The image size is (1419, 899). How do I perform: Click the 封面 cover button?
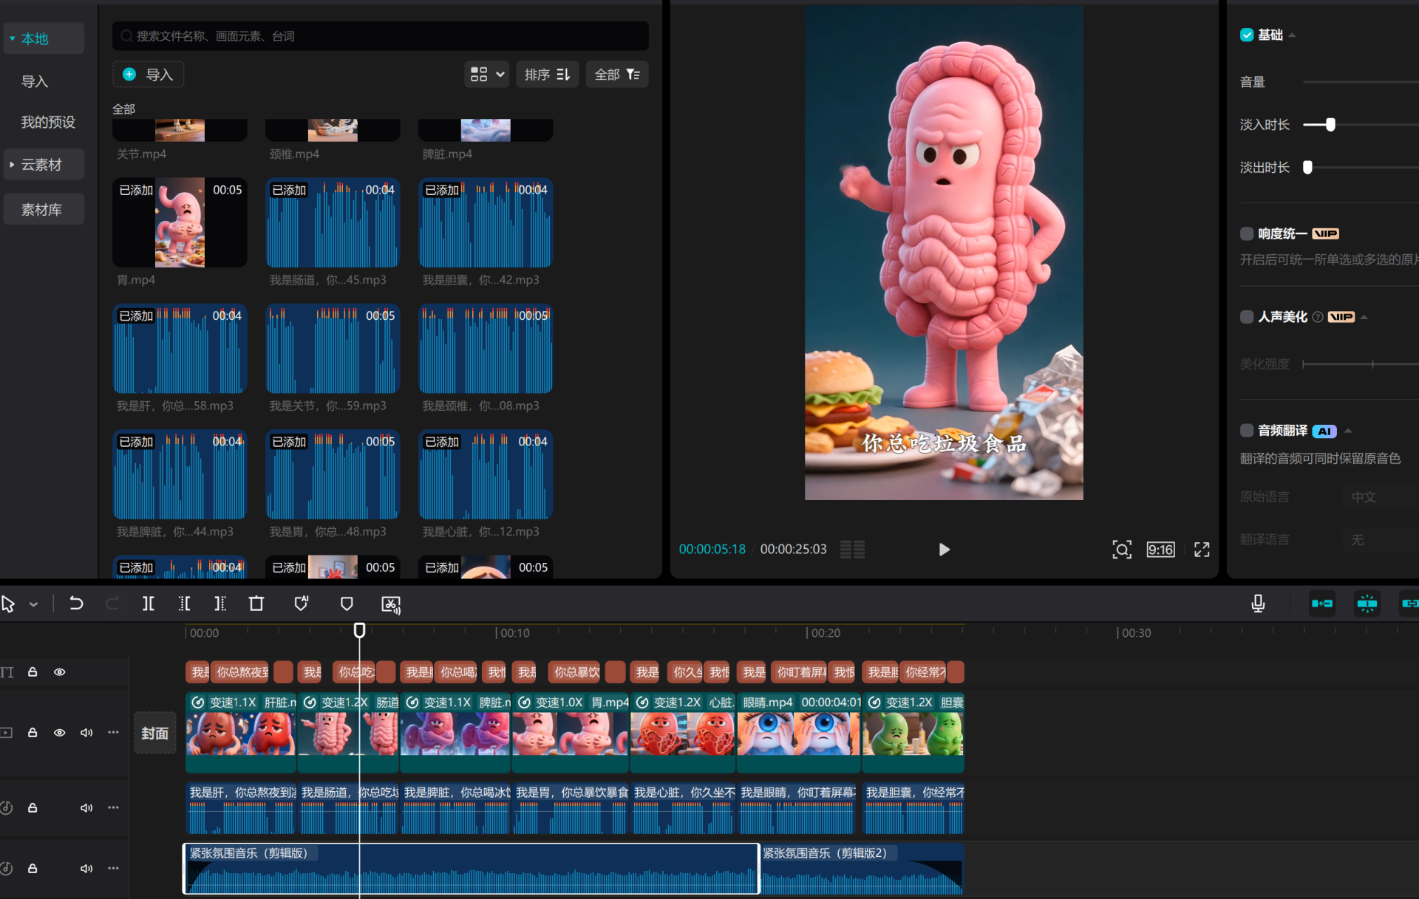coord(155,733)
